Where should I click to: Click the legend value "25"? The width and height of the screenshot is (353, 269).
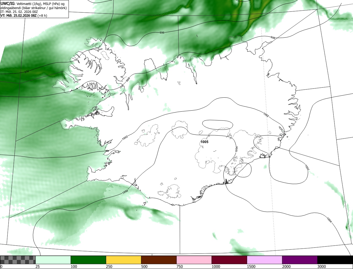point(37,267)
